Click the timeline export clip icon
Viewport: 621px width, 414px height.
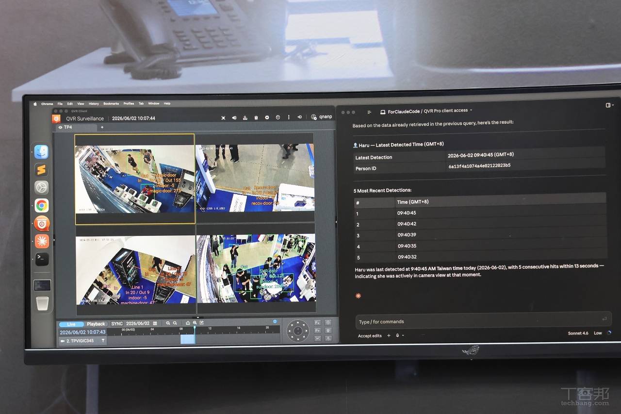pos(201,323)
